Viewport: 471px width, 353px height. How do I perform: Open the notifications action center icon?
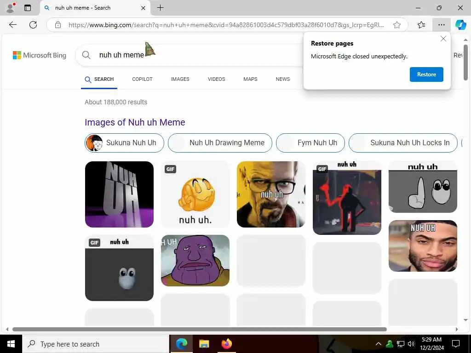(x=456, y=344)
